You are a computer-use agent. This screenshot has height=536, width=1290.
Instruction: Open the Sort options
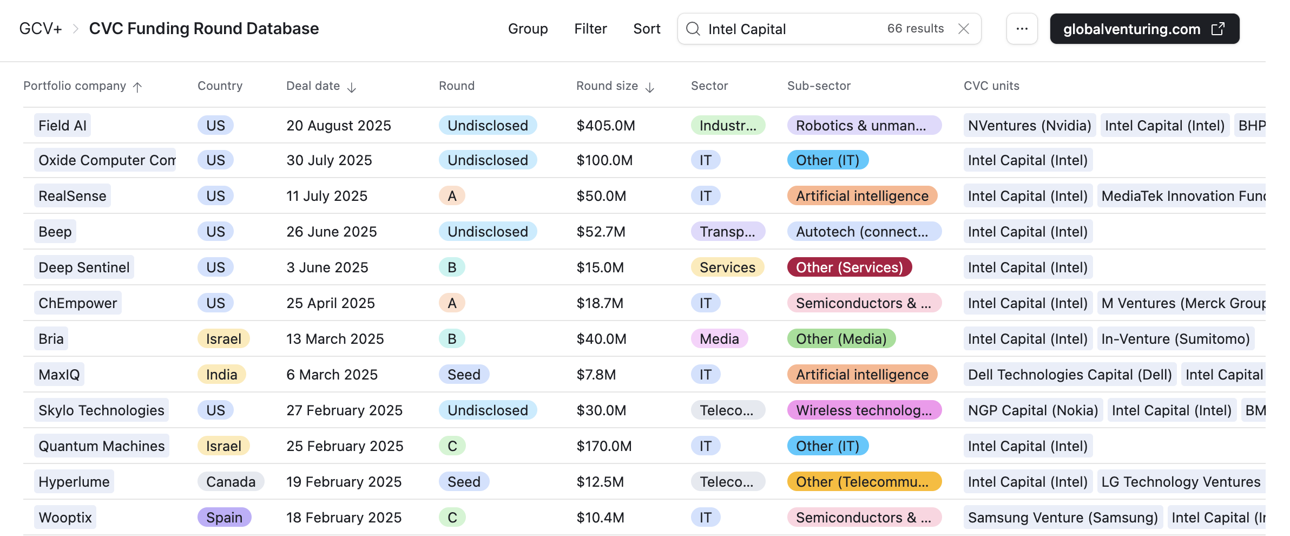coord(647,29)
